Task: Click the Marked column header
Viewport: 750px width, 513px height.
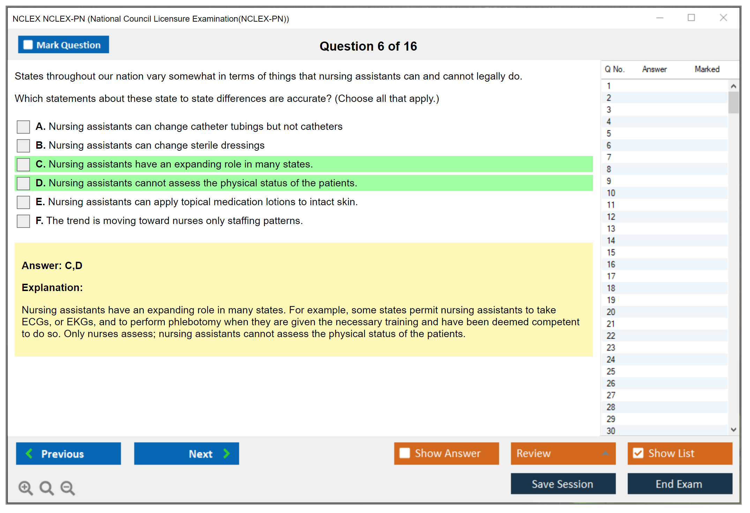Action: pyautogui.click(x=707, y=69)
